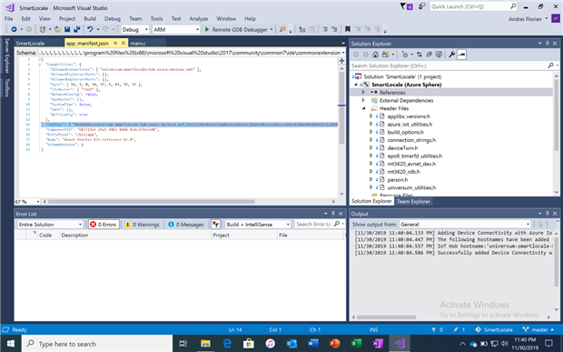
Task: Close the app_manifest.json tab
Action: pyautogui.click(x=123, y=43)
